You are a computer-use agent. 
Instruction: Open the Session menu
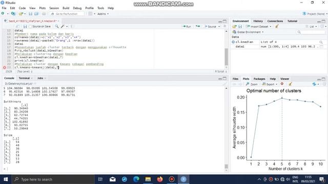54,8
